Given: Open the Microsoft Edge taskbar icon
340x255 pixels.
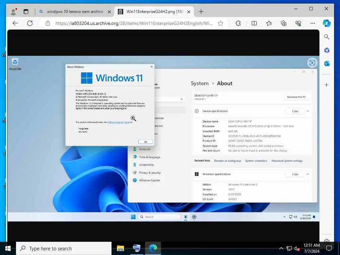Looking at the screenshot, I should click(x=153, y=248).
